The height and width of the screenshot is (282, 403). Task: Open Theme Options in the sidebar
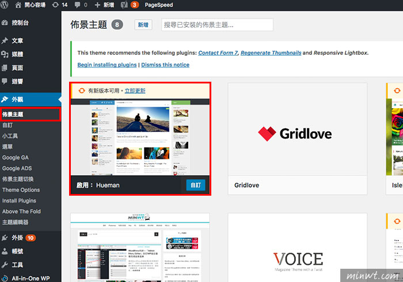[21, 190]
